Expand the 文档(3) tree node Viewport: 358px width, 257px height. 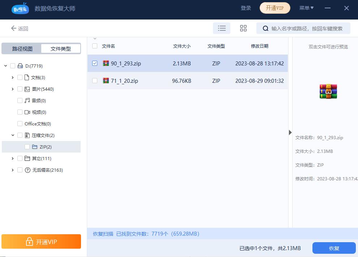pyautogui.click(x=12, y=77)
